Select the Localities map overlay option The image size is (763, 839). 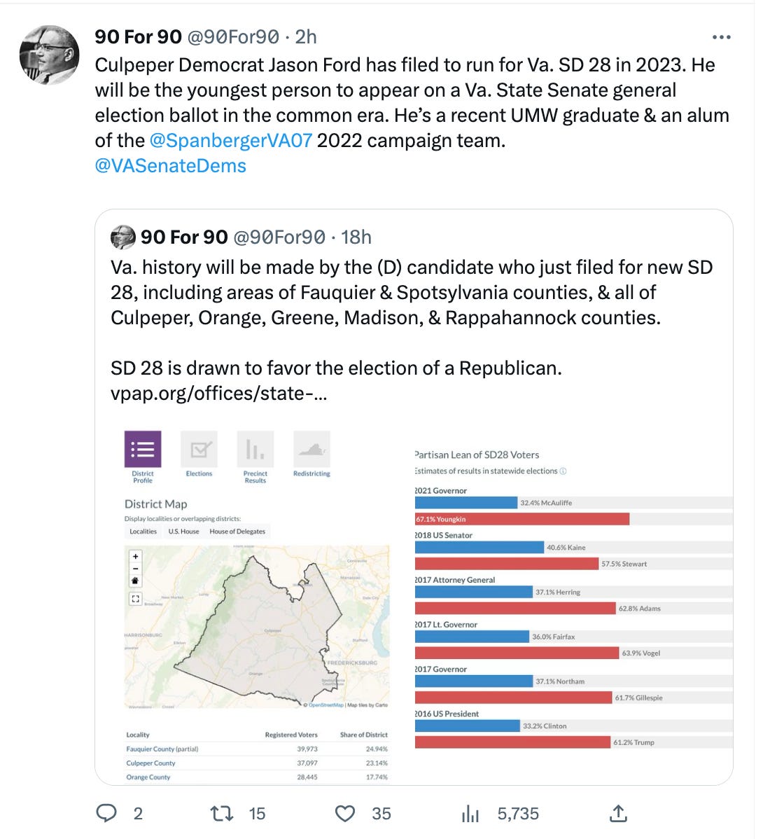click(143, 532)
